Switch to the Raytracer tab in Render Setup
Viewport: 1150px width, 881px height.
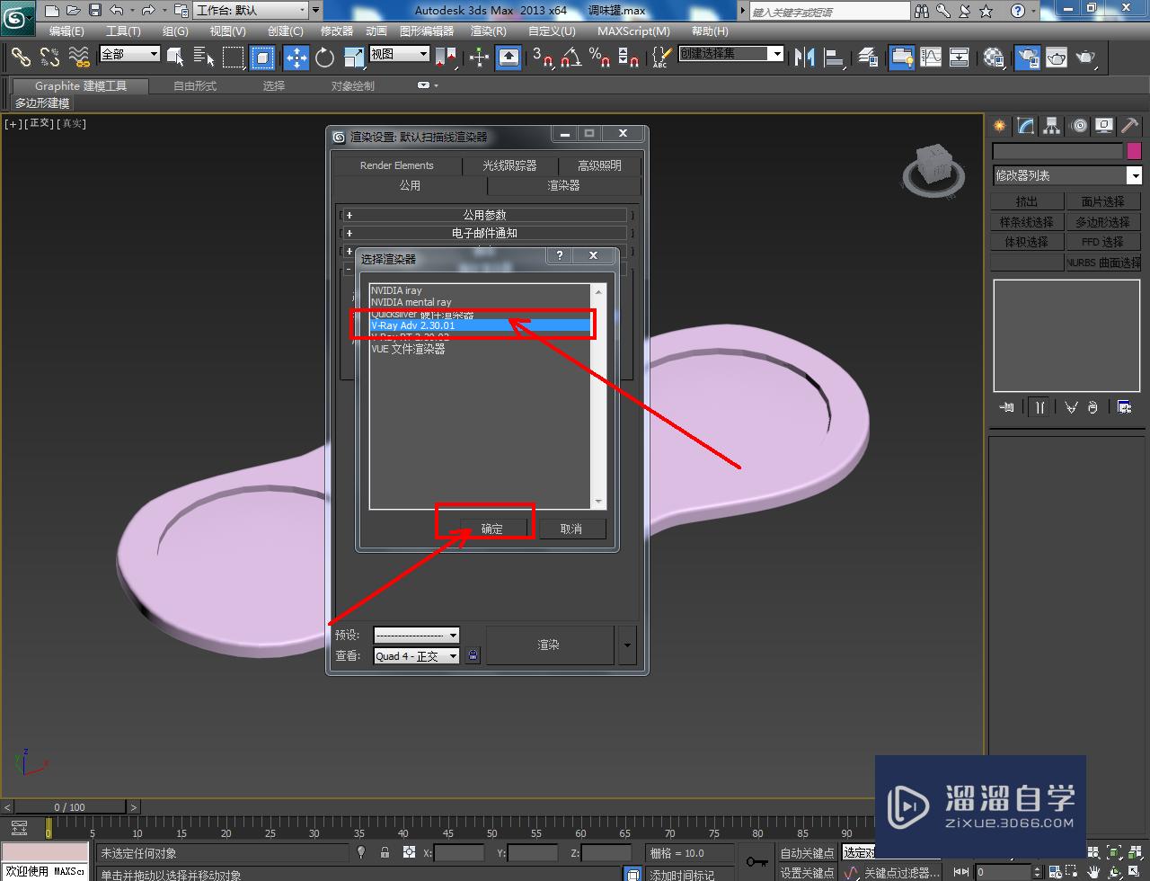(509, 165)
